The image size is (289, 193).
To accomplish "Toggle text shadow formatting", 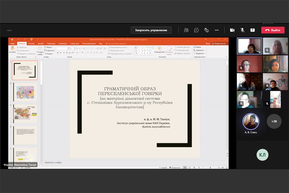I will point(67,53).
